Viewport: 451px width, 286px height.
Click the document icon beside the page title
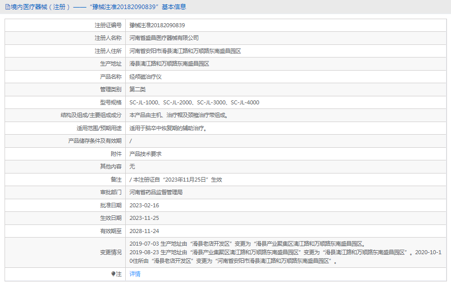[7, 7]
